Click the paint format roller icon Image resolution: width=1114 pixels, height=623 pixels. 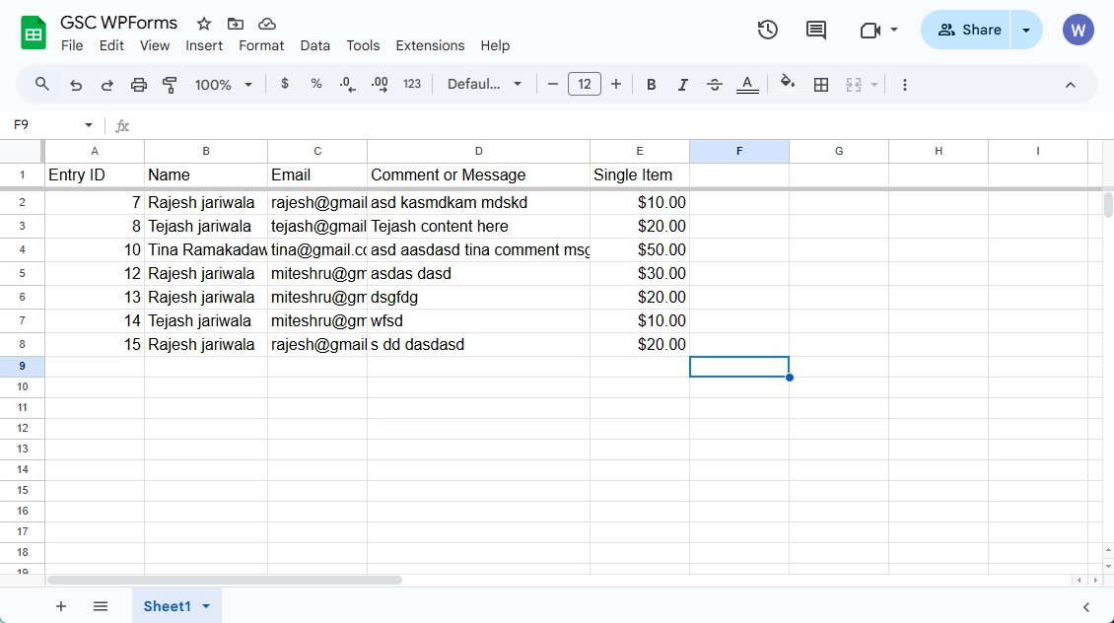click(x=170, y=85)
